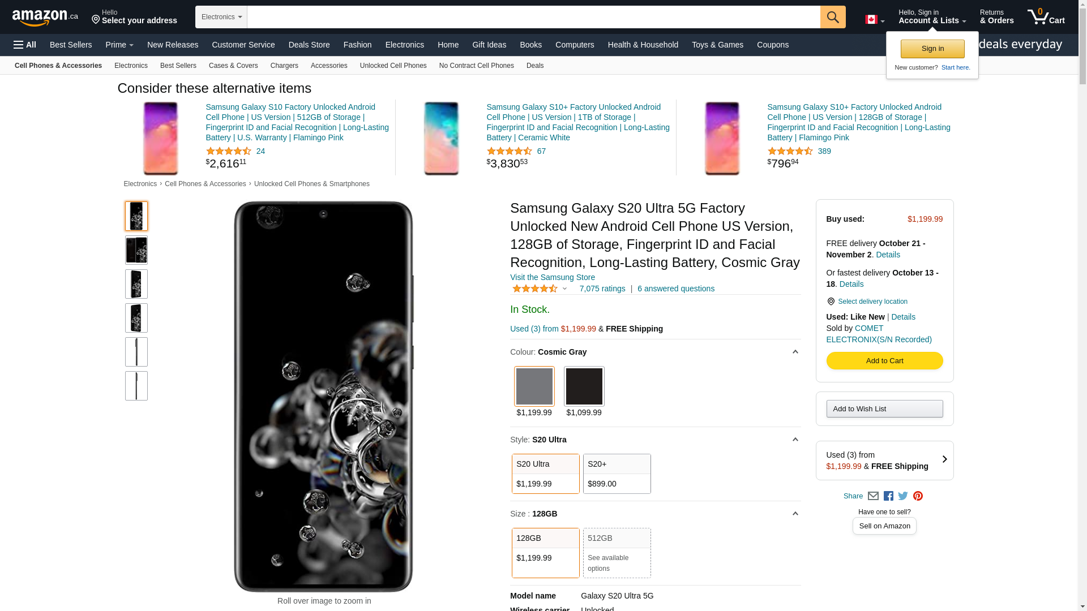Select the black $1,099.99 colour swatch
1087x611 pixels.
(x=584, y=387)
